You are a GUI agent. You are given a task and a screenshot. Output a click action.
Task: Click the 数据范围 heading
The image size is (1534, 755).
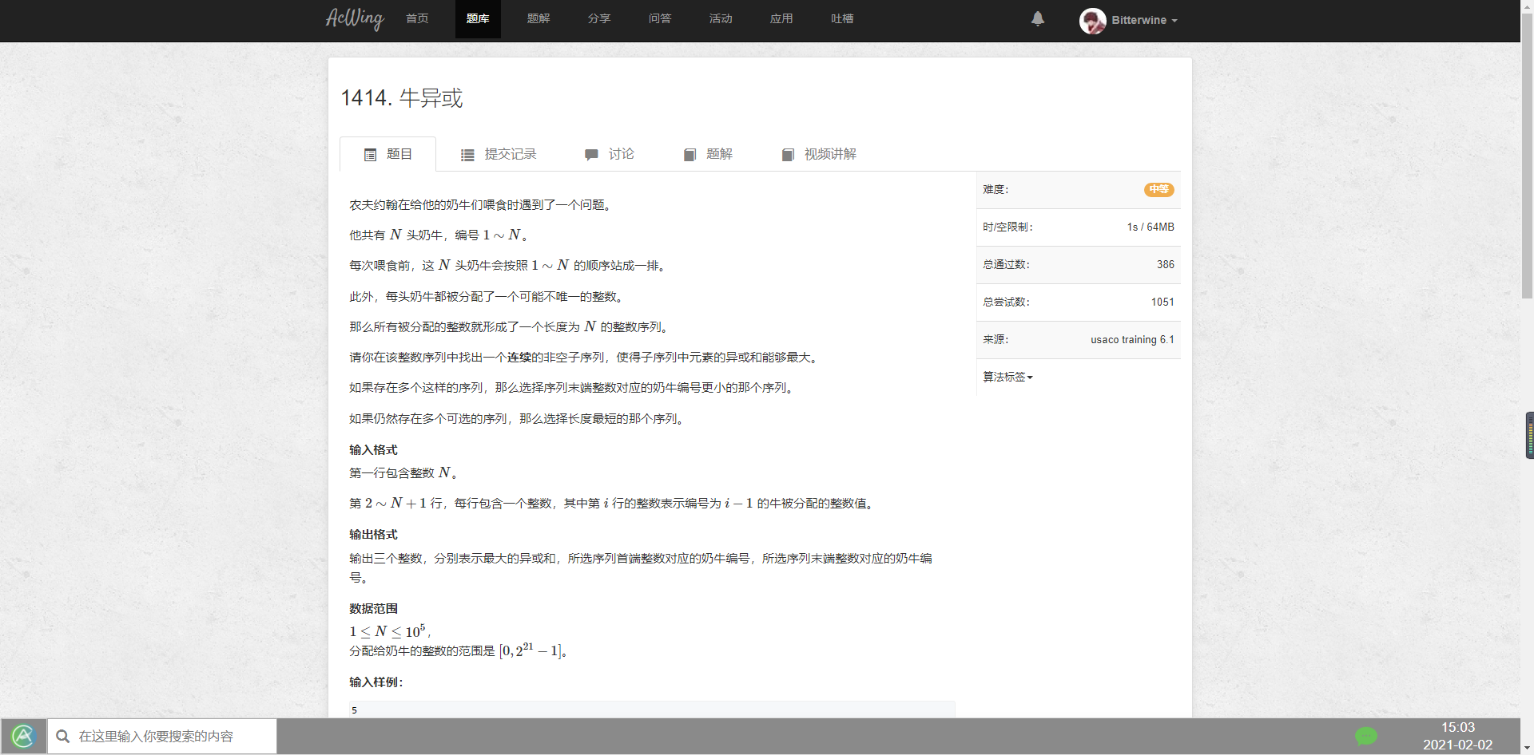[373, 608]
